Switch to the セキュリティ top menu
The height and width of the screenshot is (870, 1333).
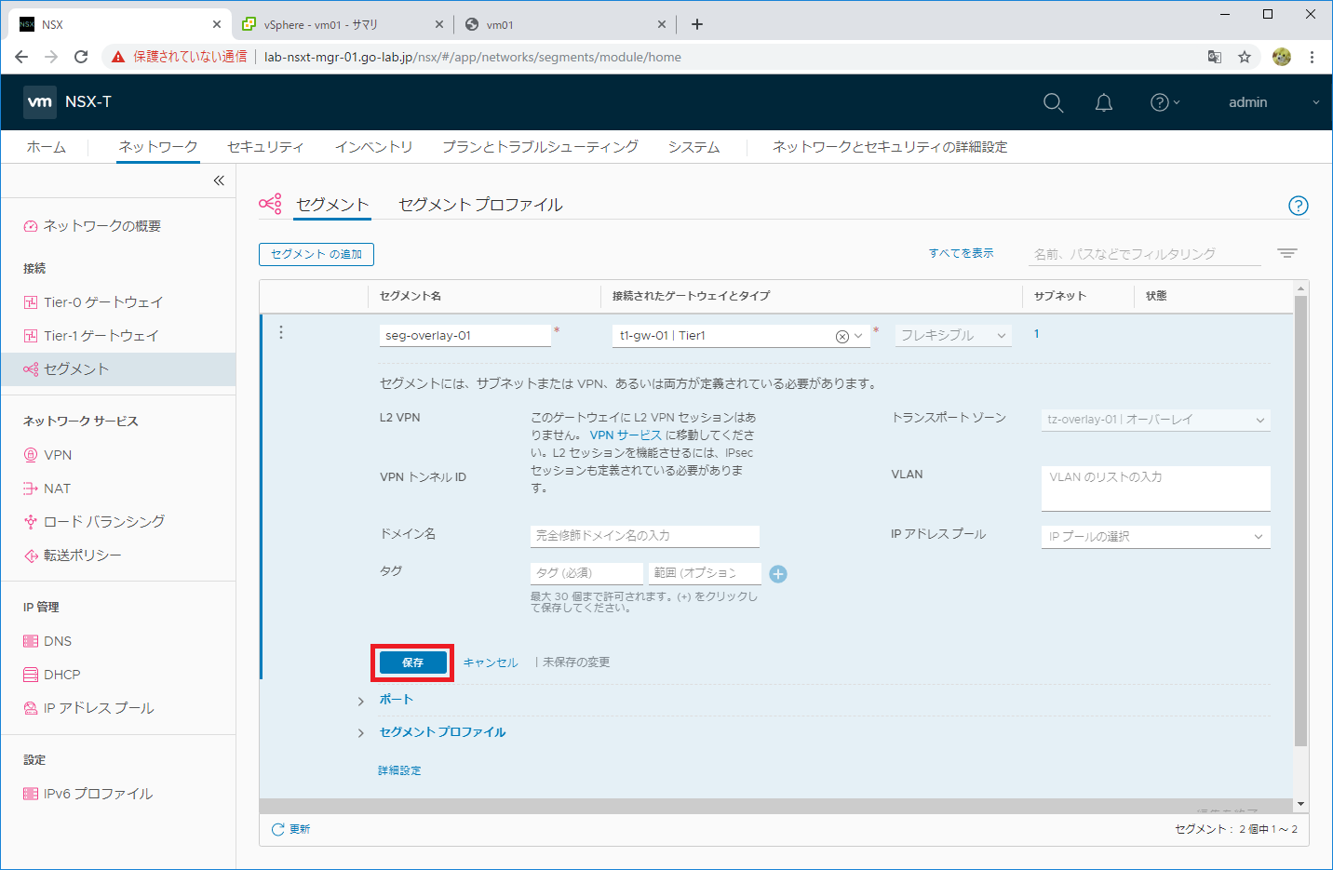pyautogui.click(x=265, y=147)
